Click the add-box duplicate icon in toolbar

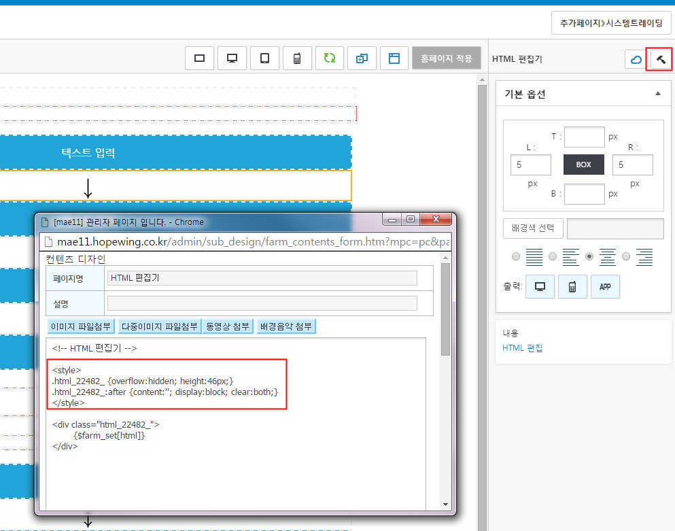362,58
